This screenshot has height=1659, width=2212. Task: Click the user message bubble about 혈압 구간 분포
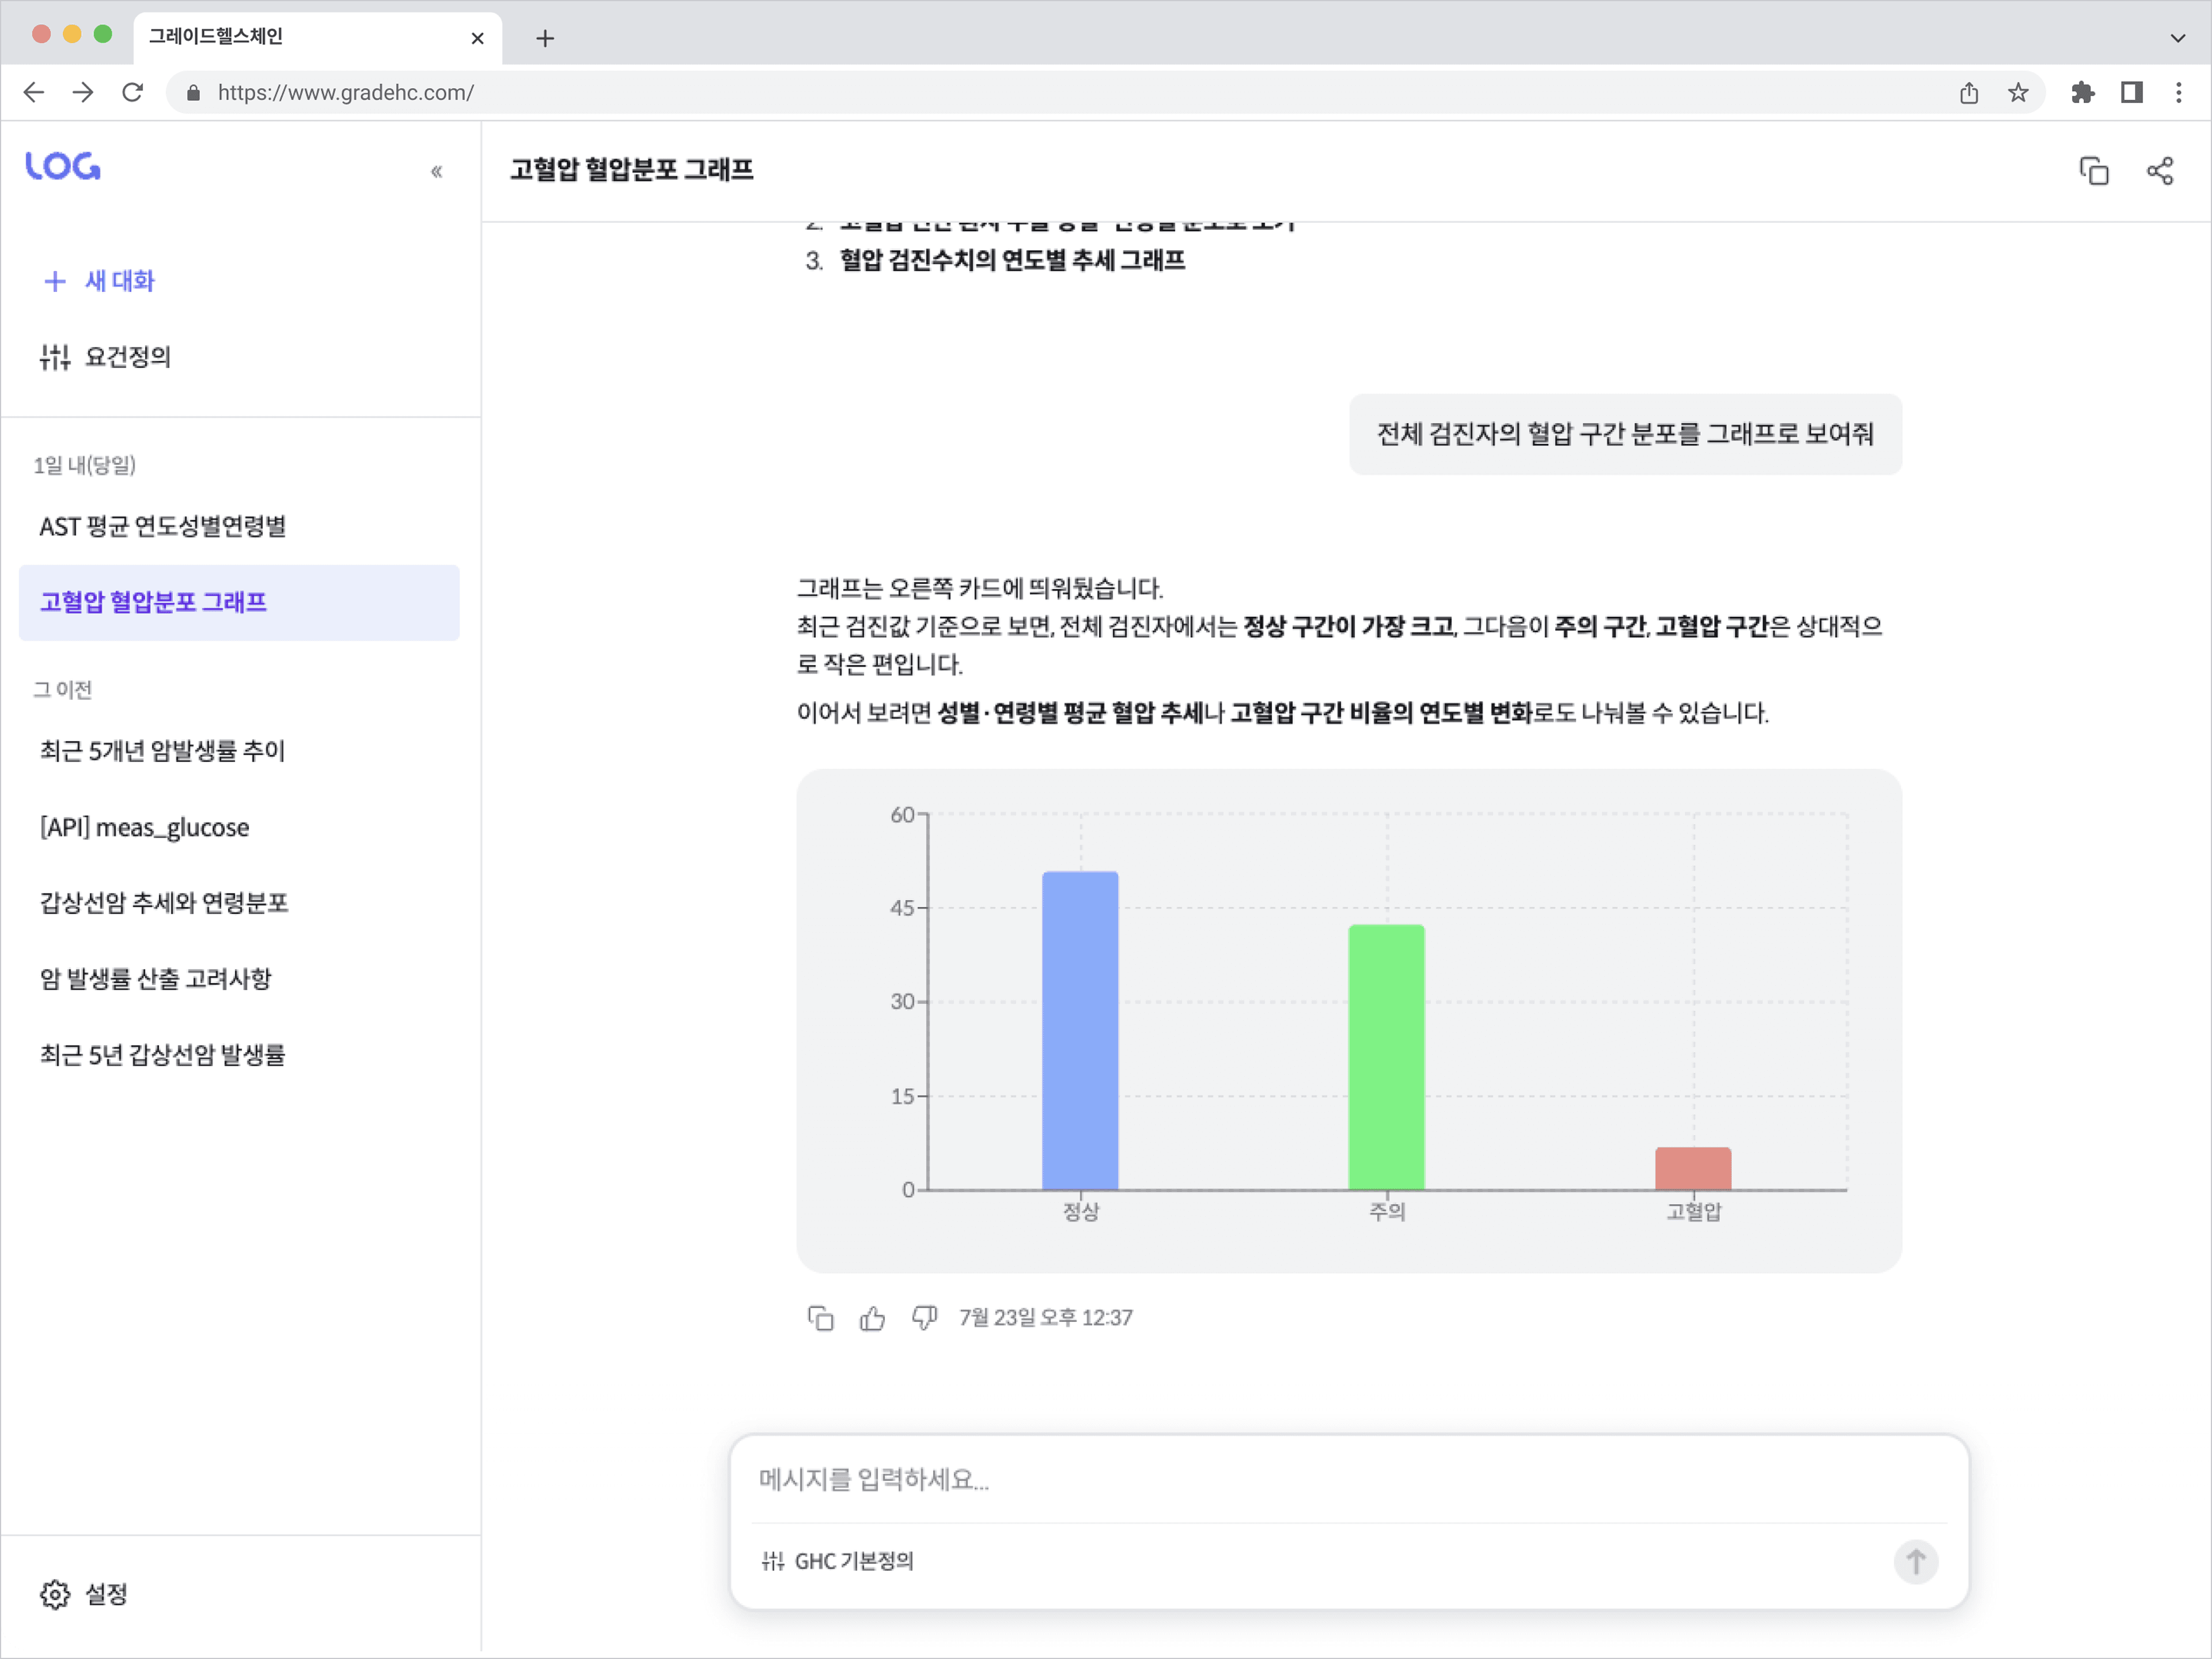(1625, 434)
